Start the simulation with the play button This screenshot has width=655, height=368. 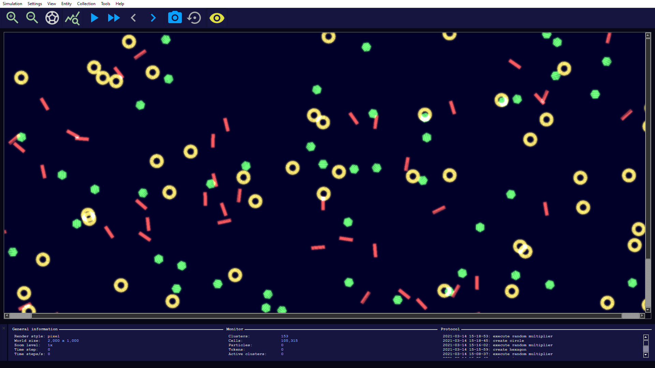94,18
